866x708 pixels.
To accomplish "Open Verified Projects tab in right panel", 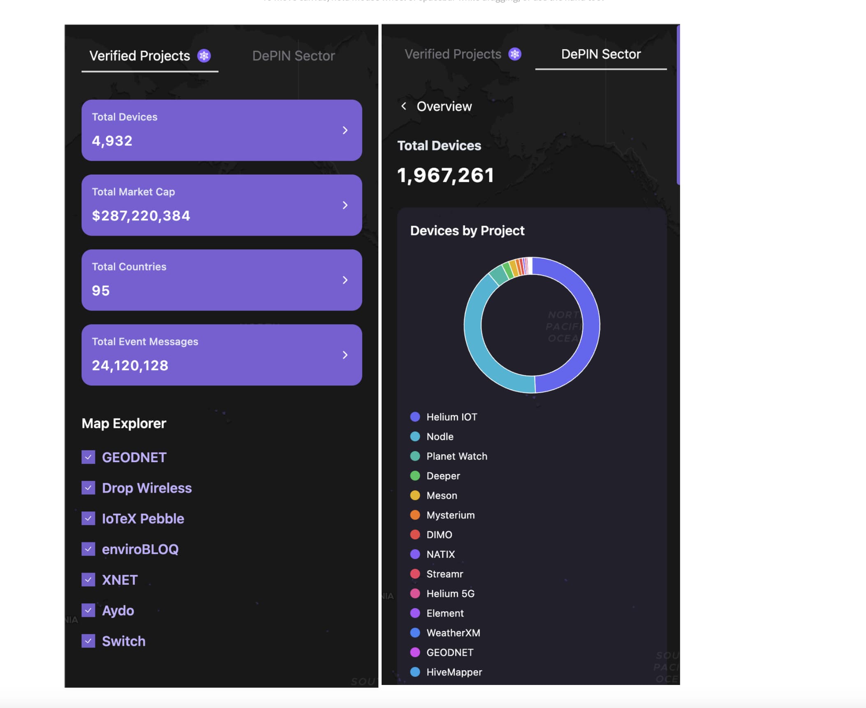I will (463, 54).
